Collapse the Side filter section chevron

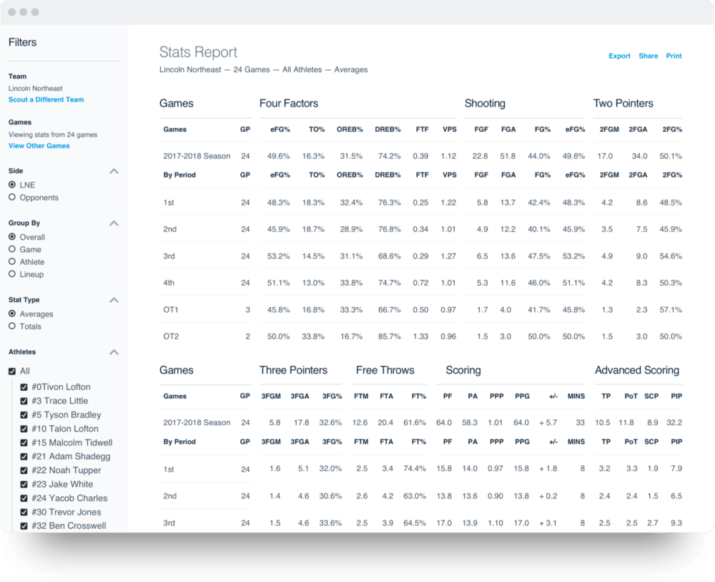pos(114,172)
